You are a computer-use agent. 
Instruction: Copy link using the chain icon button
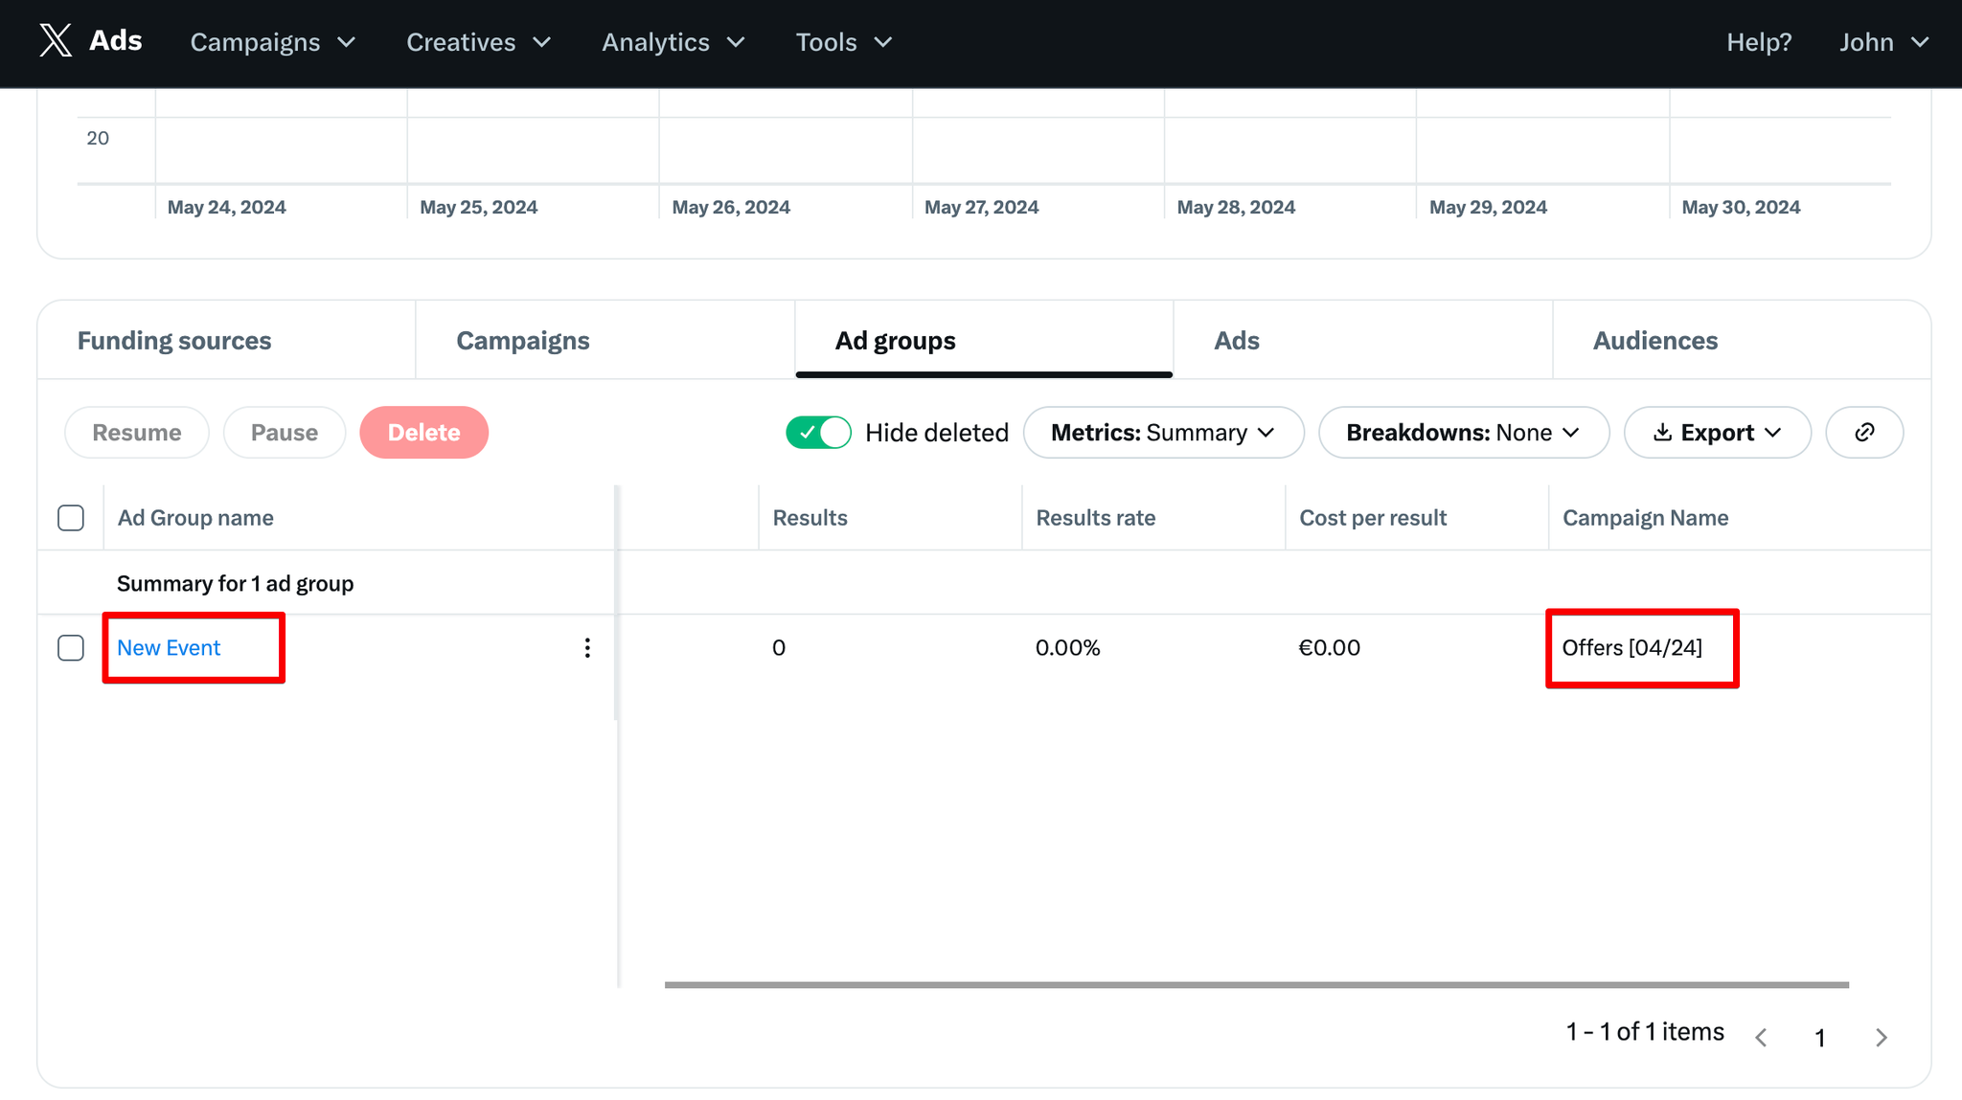pos(1864,433)
